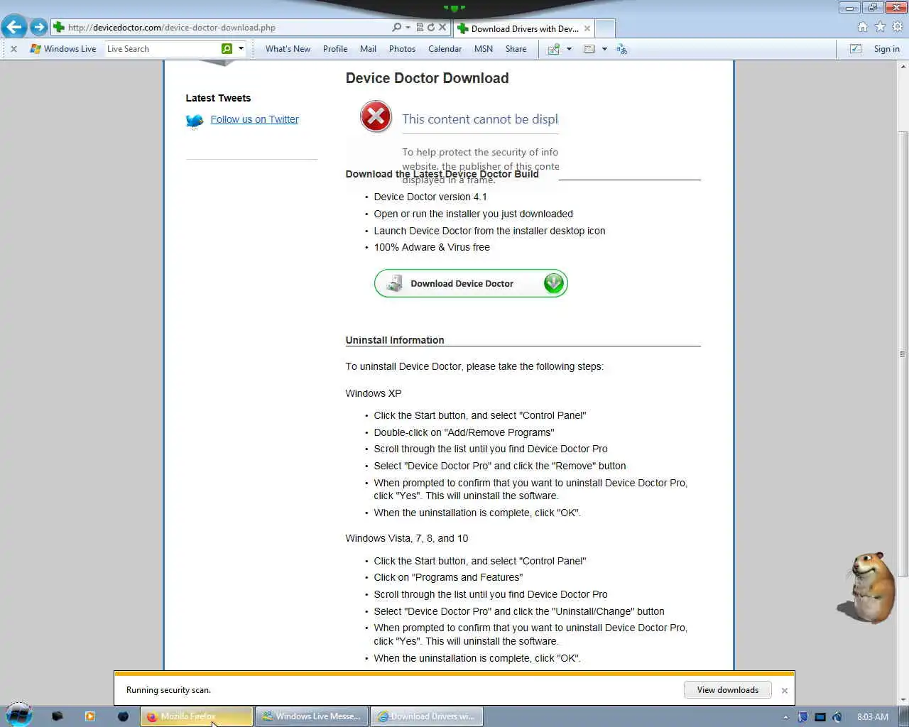Click the green Live Search button
The width and height of the screenshot is (909, 727).
click(x=227, y=49)
